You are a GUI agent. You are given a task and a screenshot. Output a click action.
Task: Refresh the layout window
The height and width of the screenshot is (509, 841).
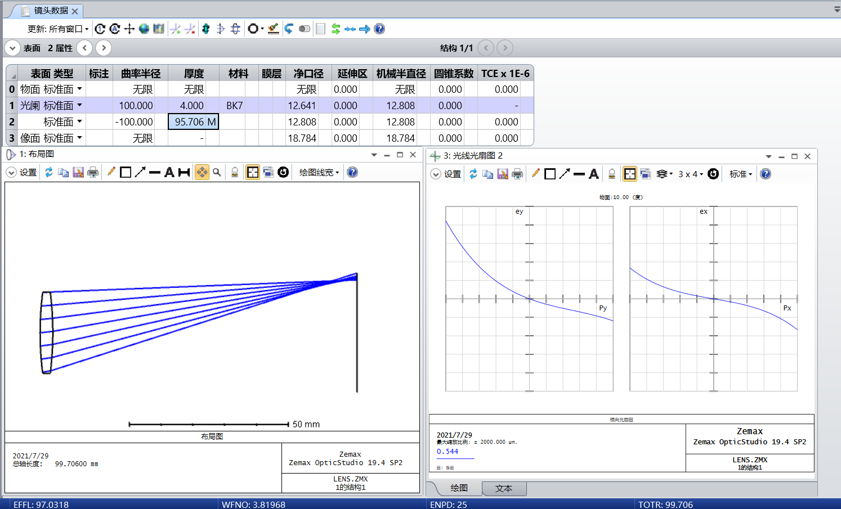(49, 172)
